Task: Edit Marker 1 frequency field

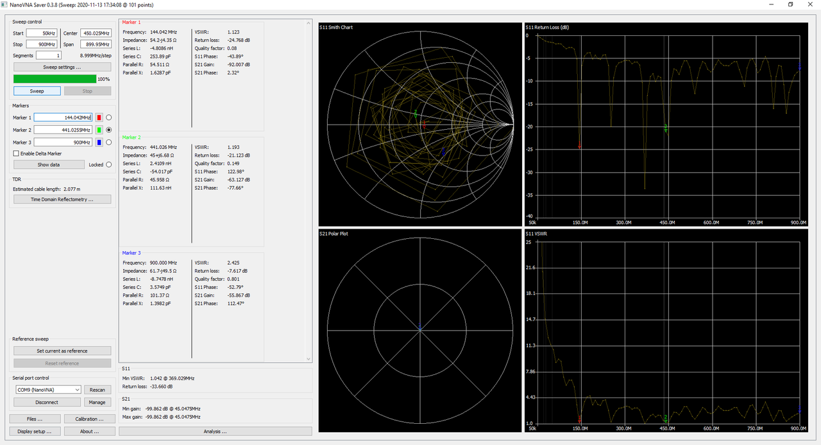Action: [x=63, y=118]
